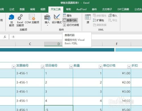Click the formula bar showing -5

pyautogui.click(x=36, y=37)
